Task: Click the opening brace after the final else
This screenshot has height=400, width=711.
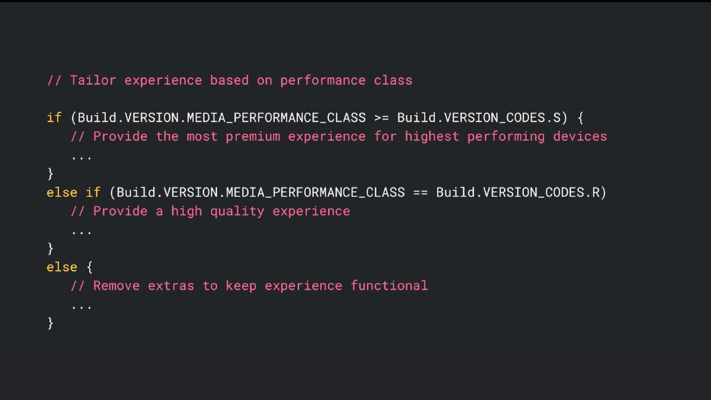Action: pos(89,267)
